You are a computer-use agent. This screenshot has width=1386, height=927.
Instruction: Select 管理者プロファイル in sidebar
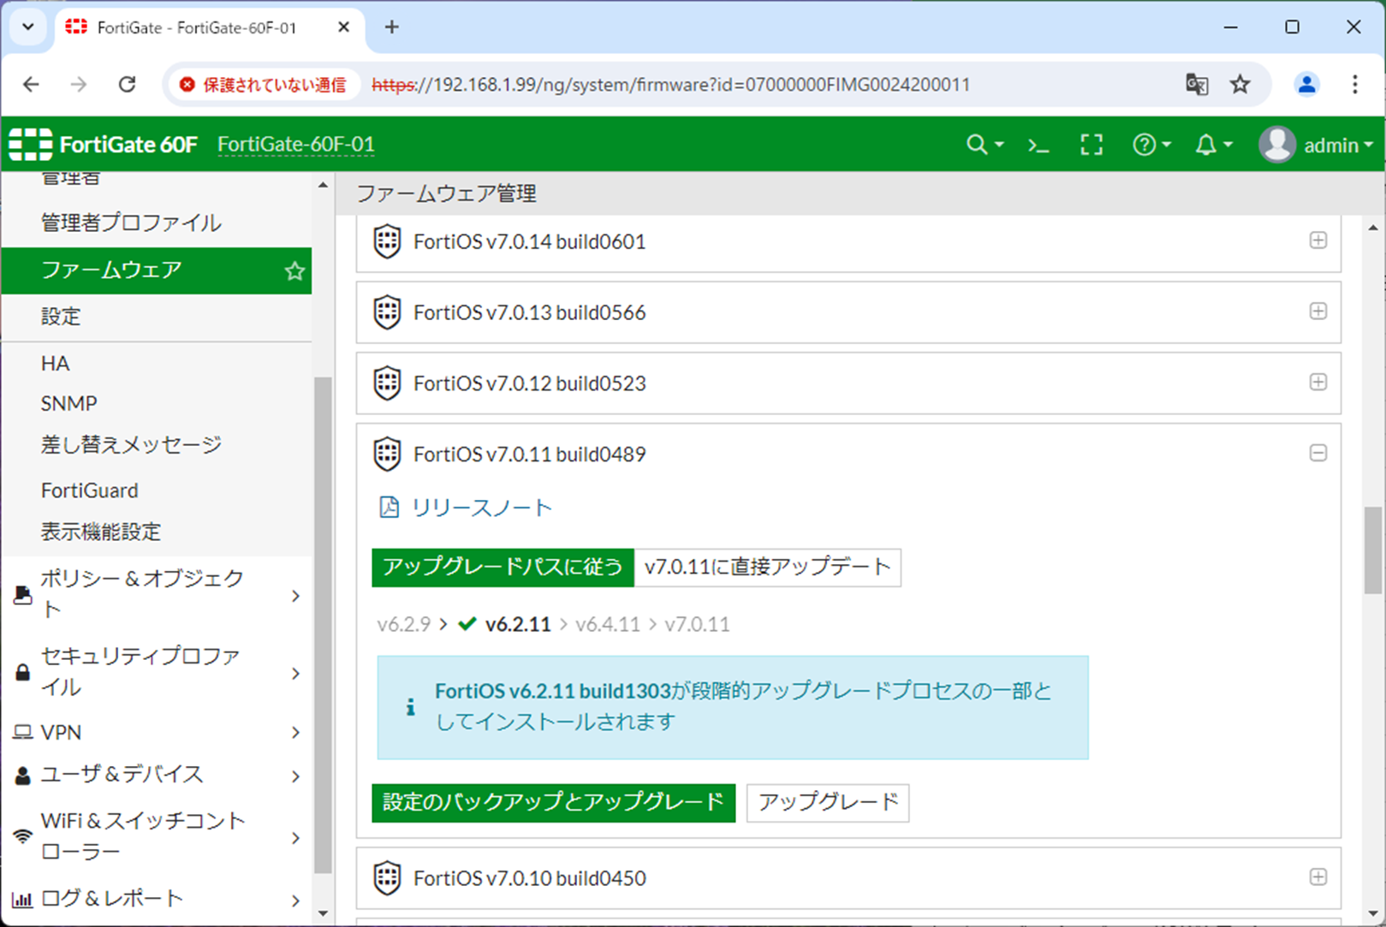coord(131,223)
